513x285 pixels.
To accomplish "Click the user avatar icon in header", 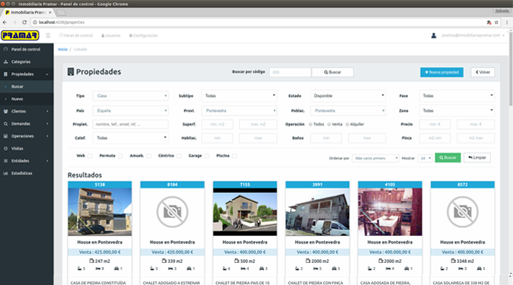I will click(x=433, y=36).
